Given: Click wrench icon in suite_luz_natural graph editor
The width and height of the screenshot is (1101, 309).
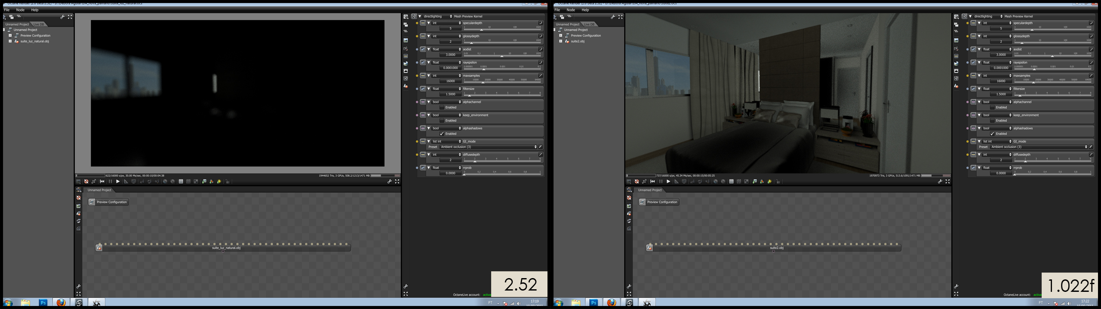Looking at the screenshot, I should click(x=79, y=286).
